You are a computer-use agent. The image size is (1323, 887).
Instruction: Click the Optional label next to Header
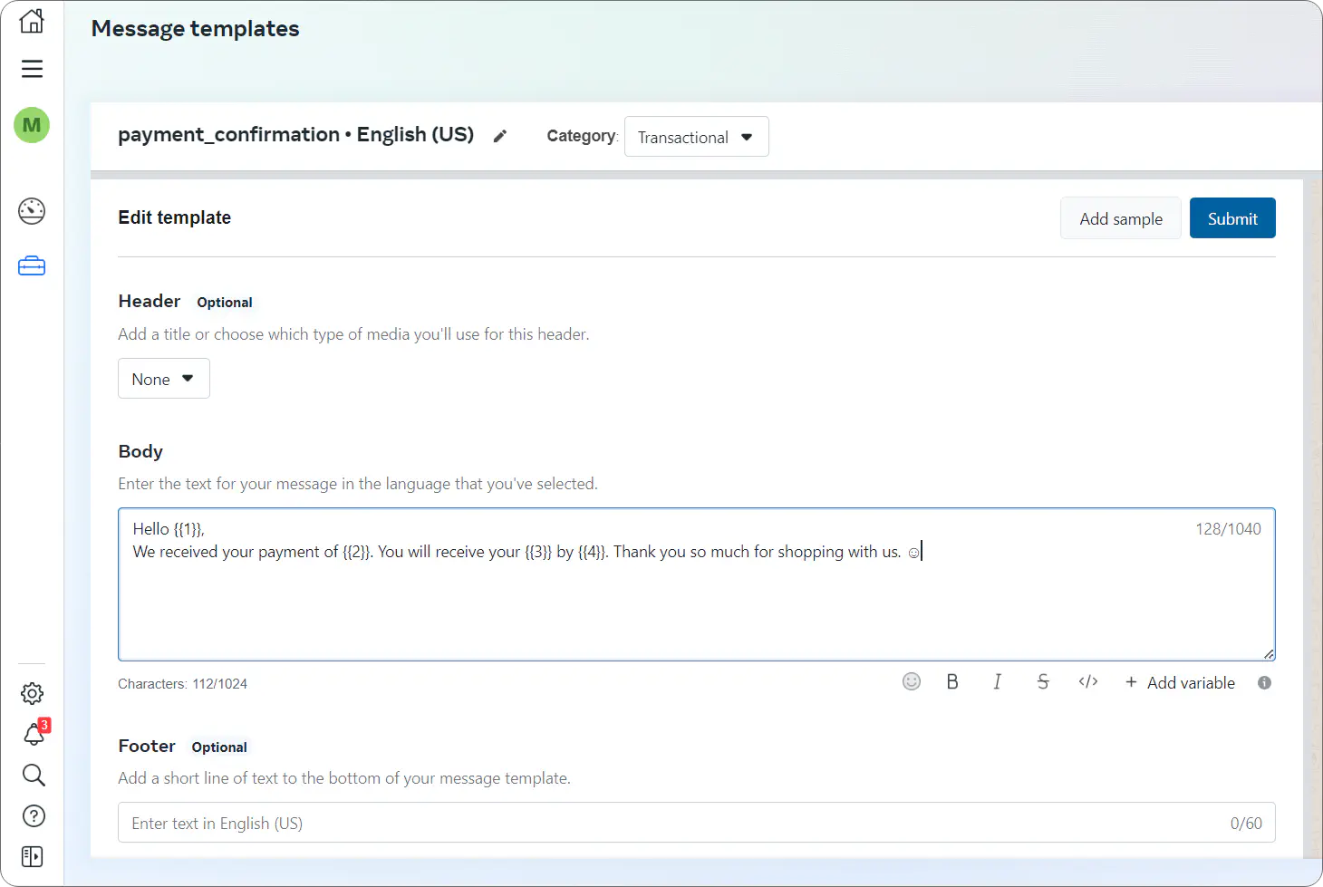[x=225, y=303]
